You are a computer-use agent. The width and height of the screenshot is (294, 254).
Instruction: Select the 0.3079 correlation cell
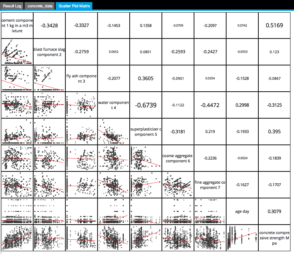pyautogui.click(x=274, y=211)
